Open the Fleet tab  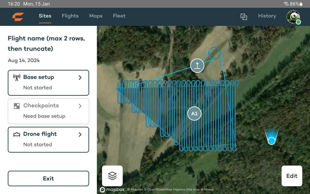pos(119,16)
